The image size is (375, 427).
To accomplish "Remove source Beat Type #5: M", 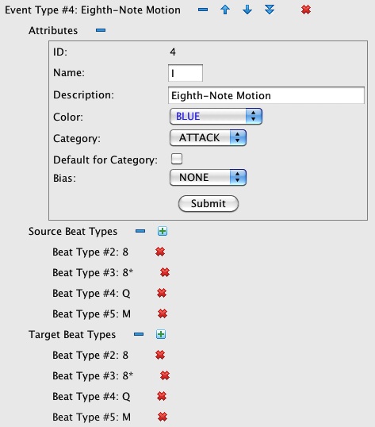I will 163,314.
